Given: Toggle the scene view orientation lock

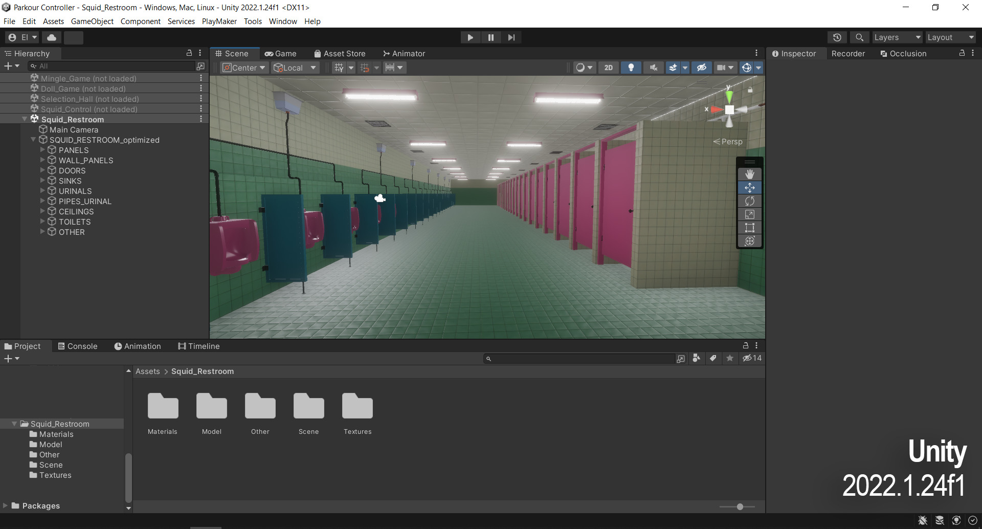Looking at the screenshot, I should [x=750, y=90].
